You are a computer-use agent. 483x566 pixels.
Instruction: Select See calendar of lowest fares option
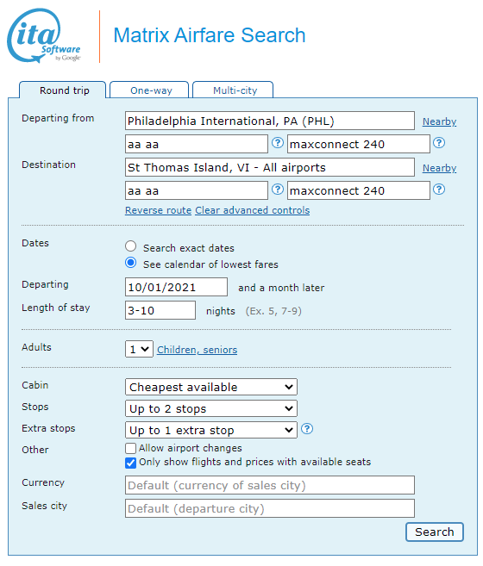(x=130, y=263)
